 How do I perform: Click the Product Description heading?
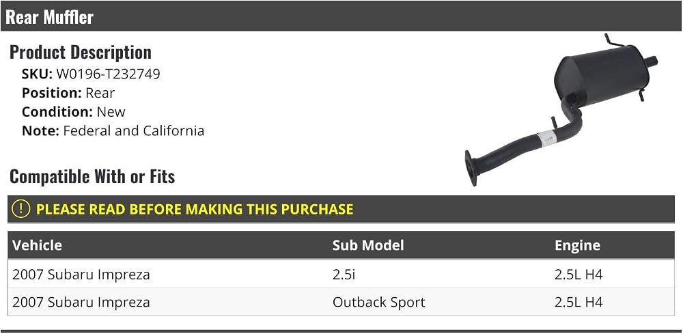81,53
